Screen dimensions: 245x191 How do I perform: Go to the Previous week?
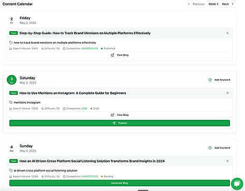pyautogui.click(x=196, y=4)
